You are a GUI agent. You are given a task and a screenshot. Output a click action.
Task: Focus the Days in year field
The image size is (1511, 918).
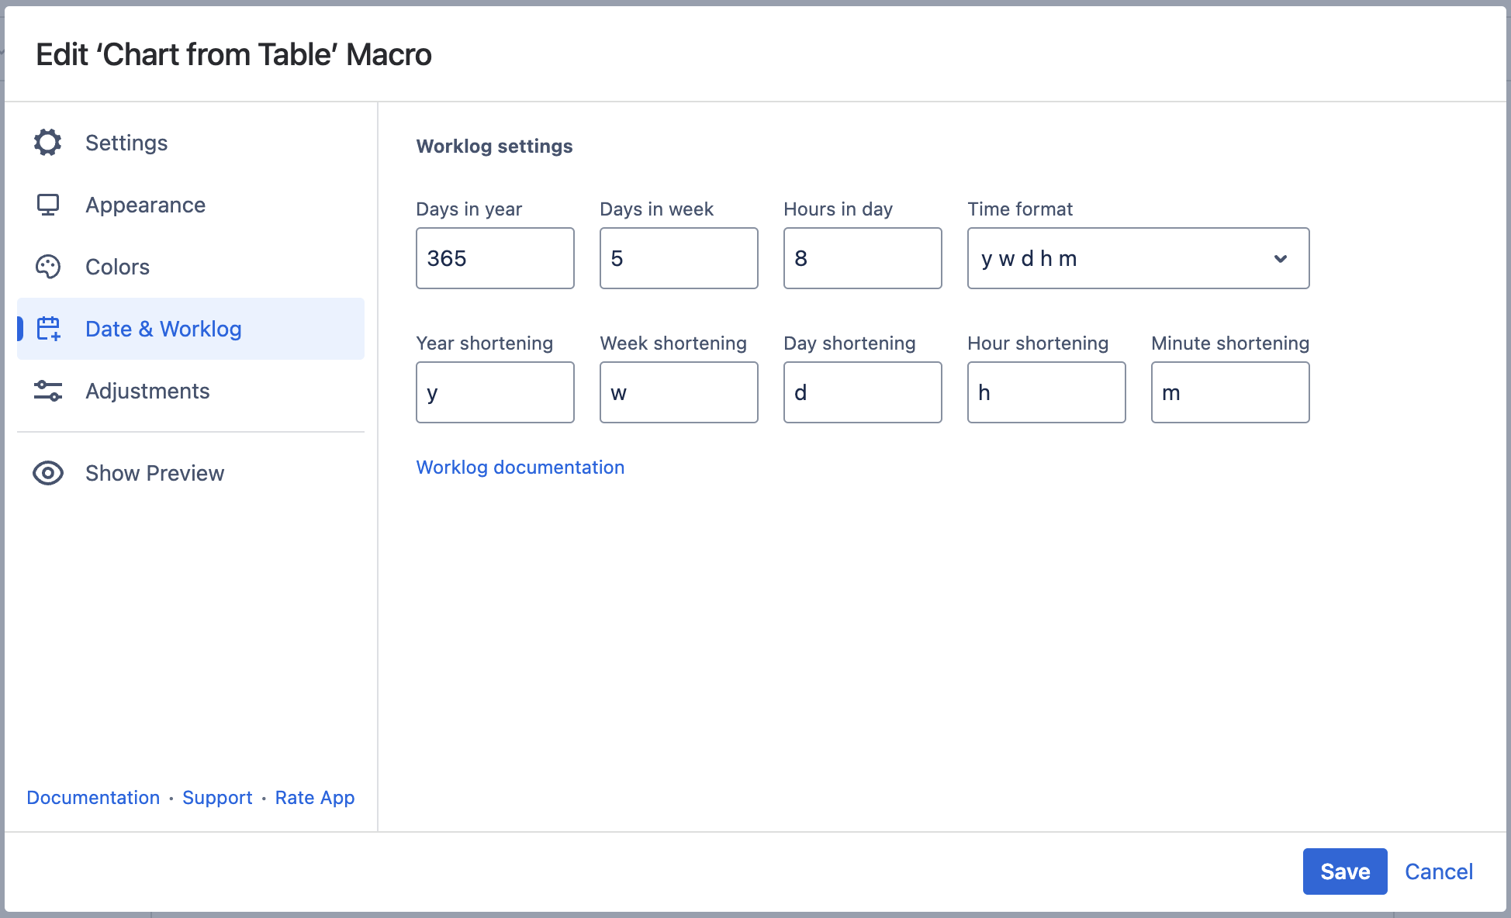coord(495,258)
